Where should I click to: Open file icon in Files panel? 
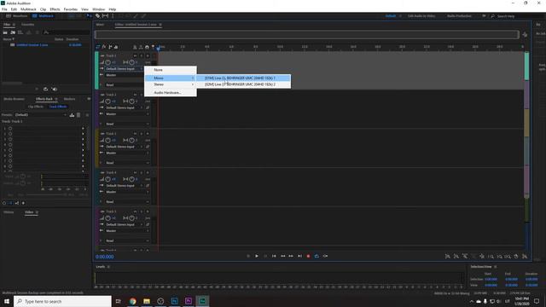tap(5, 32)
